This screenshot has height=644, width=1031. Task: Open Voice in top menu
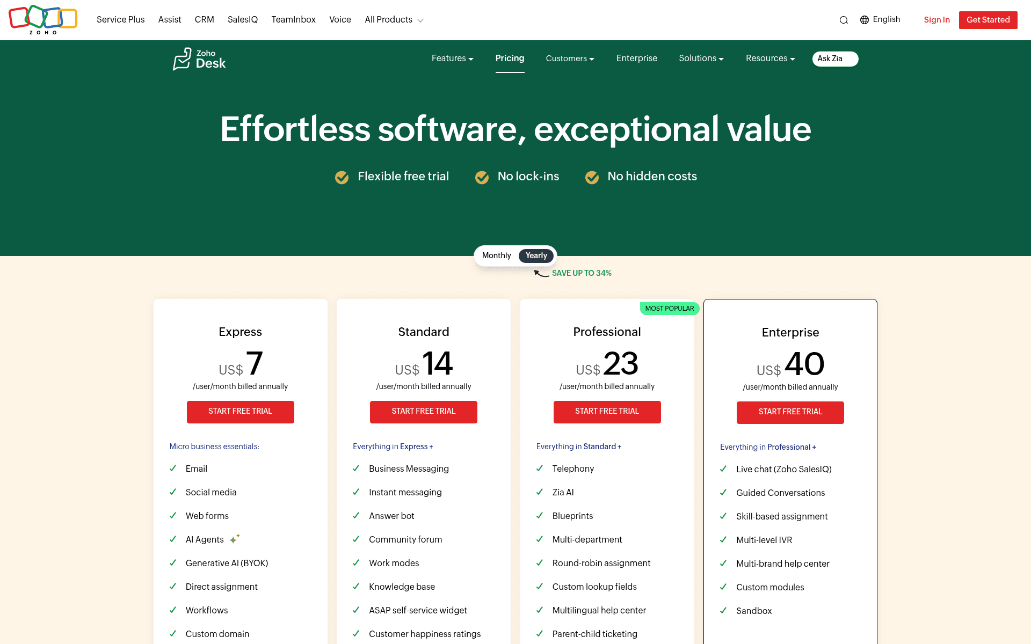pos(340,20)
